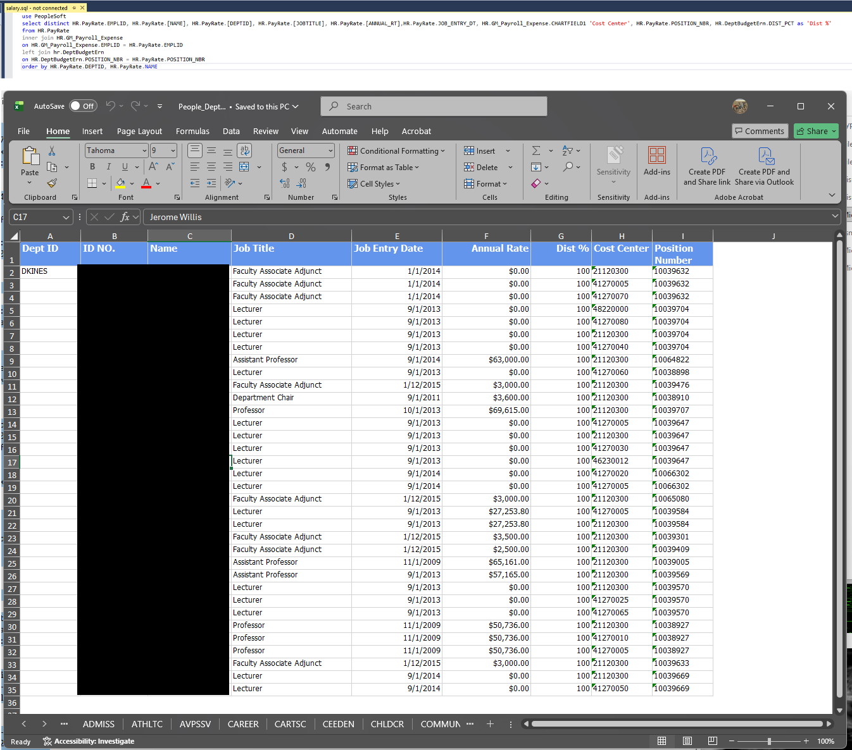The image size is (852, 750).
Task: Click the Sensitivity button
Action: pos(613,165)
